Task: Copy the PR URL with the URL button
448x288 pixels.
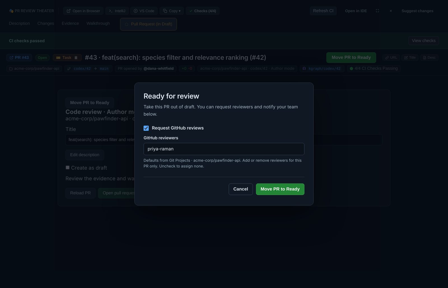Action: coord(391,58)
